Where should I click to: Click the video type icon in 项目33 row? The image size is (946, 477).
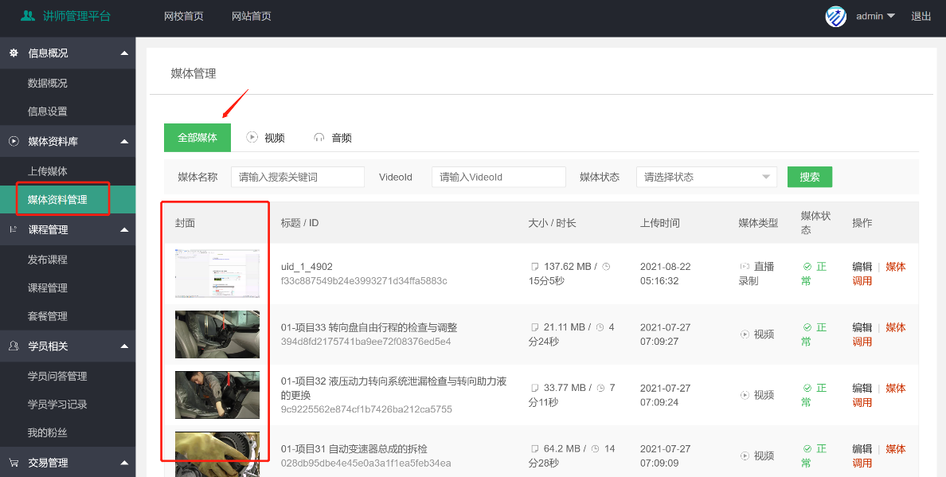click(745, 334)
